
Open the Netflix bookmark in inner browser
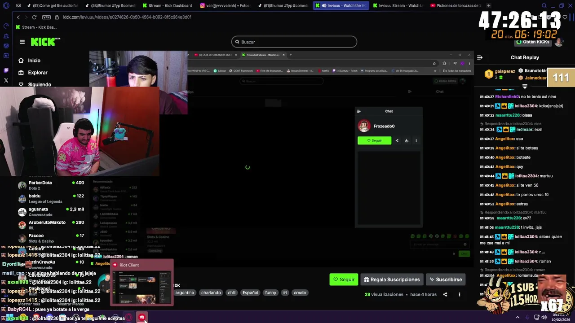pyautogui.click(x=323, y=70)
